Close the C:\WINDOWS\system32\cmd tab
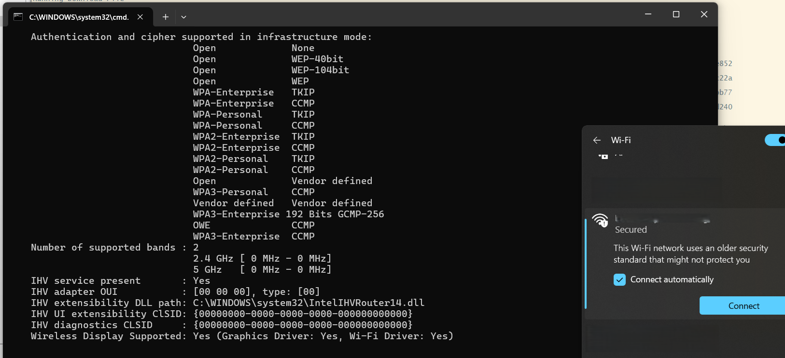The image size is (785, 358). [x=140, y=17]
